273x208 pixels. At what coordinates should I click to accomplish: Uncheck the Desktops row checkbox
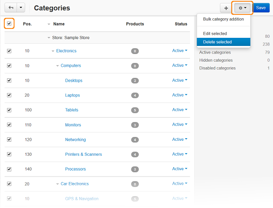(9, 80)
